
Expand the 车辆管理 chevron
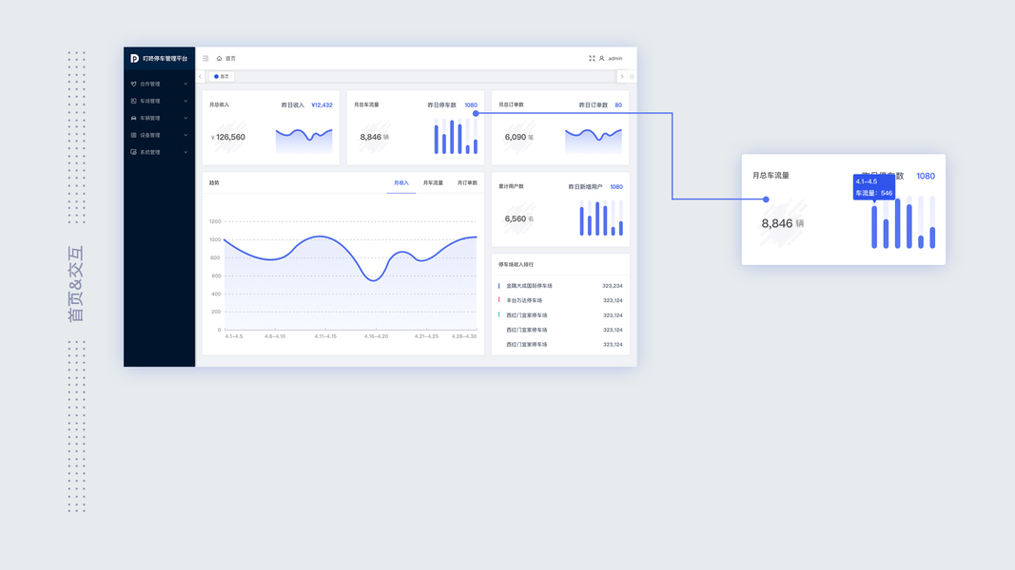coord(185,118)
